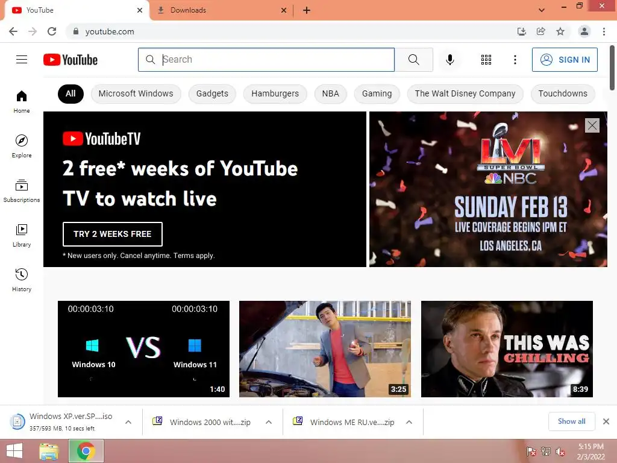Click the install/download page icon in address bar
This screenshot has width=617, height=463.
(521, 31)
